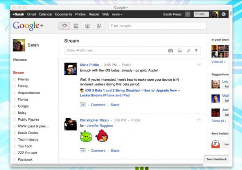Click the Share... button in top bar
The height and width of the screenshot is (170, 242).
tap(201, 14)
